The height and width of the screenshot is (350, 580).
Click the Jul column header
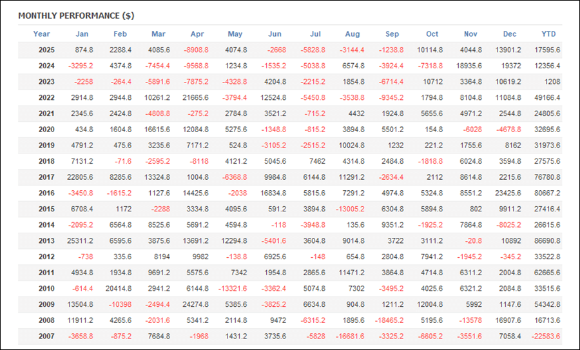click(315, 34)
